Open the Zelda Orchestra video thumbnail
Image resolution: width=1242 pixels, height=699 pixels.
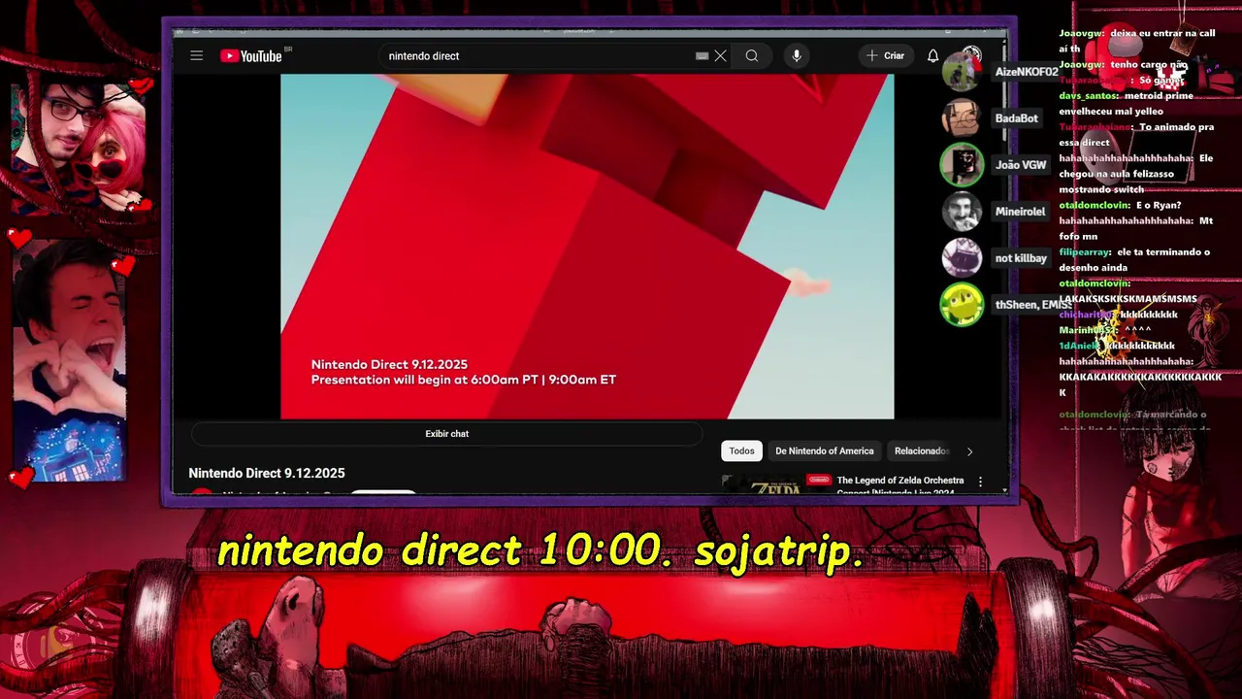777,485
